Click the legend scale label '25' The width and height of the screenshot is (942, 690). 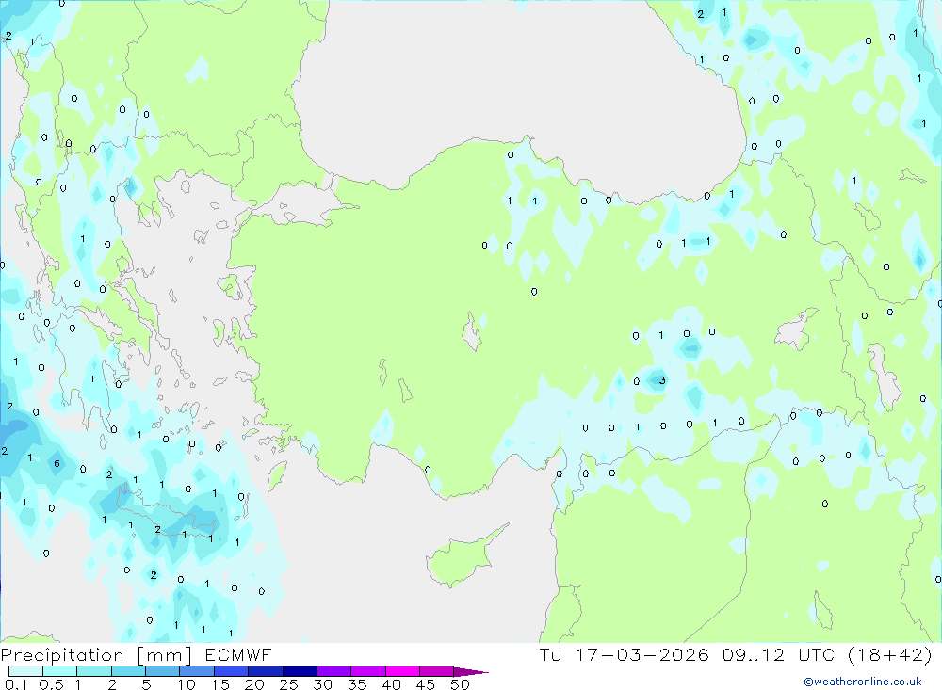tap(289, 684)
